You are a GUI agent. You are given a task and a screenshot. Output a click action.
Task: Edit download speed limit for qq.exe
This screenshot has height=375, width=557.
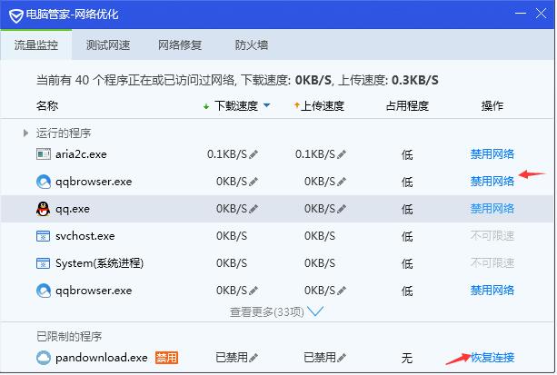(x=254, y=209)
